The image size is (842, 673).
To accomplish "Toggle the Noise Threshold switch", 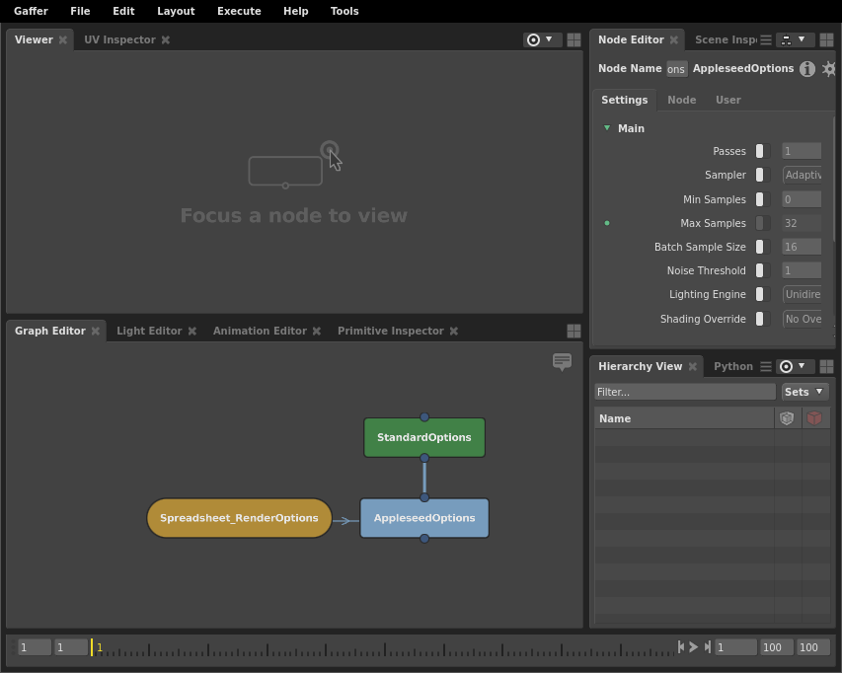I will [x=763, y=270].
